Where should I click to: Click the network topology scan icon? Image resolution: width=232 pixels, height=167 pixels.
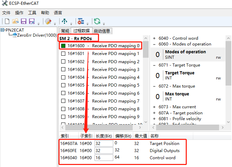65,21
